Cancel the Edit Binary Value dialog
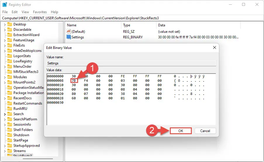The width and height of the screenshot is (264, 162). pyautogui.click(x=205, y=131)
